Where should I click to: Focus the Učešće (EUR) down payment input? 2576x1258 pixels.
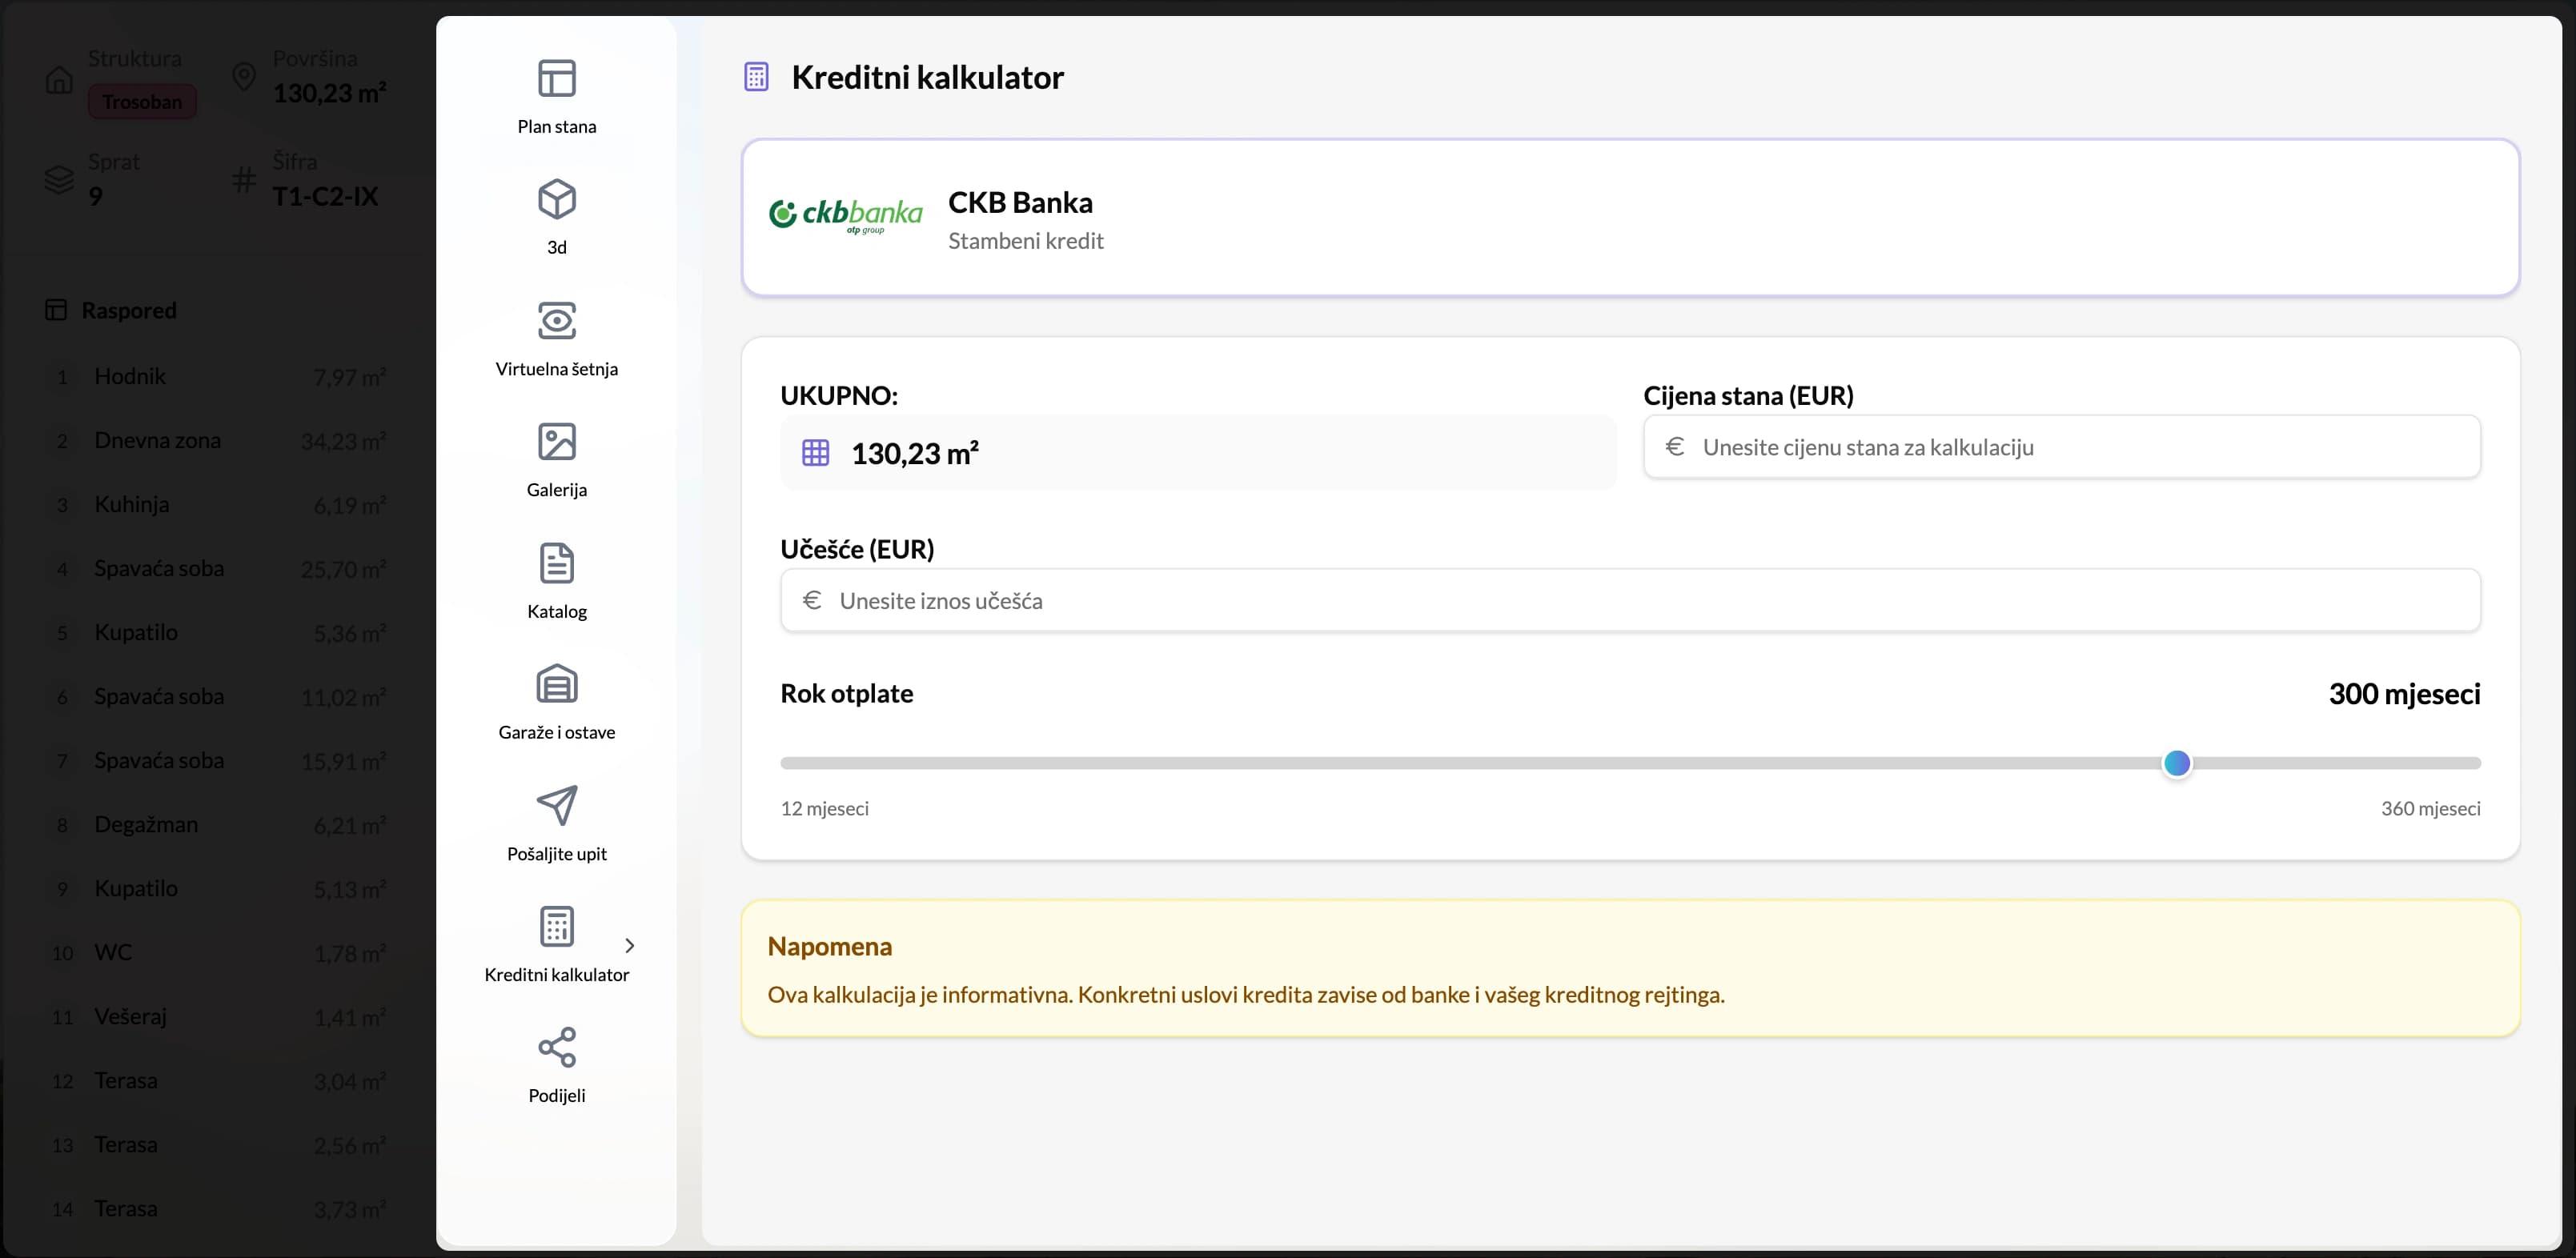coord(1630,600)
